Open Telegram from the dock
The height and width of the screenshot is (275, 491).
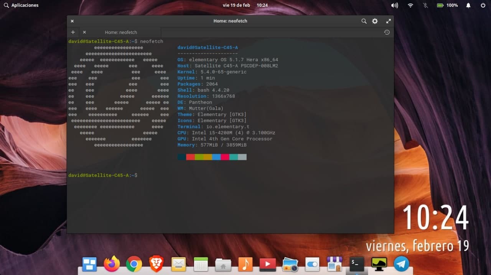[x=401, y=264]
